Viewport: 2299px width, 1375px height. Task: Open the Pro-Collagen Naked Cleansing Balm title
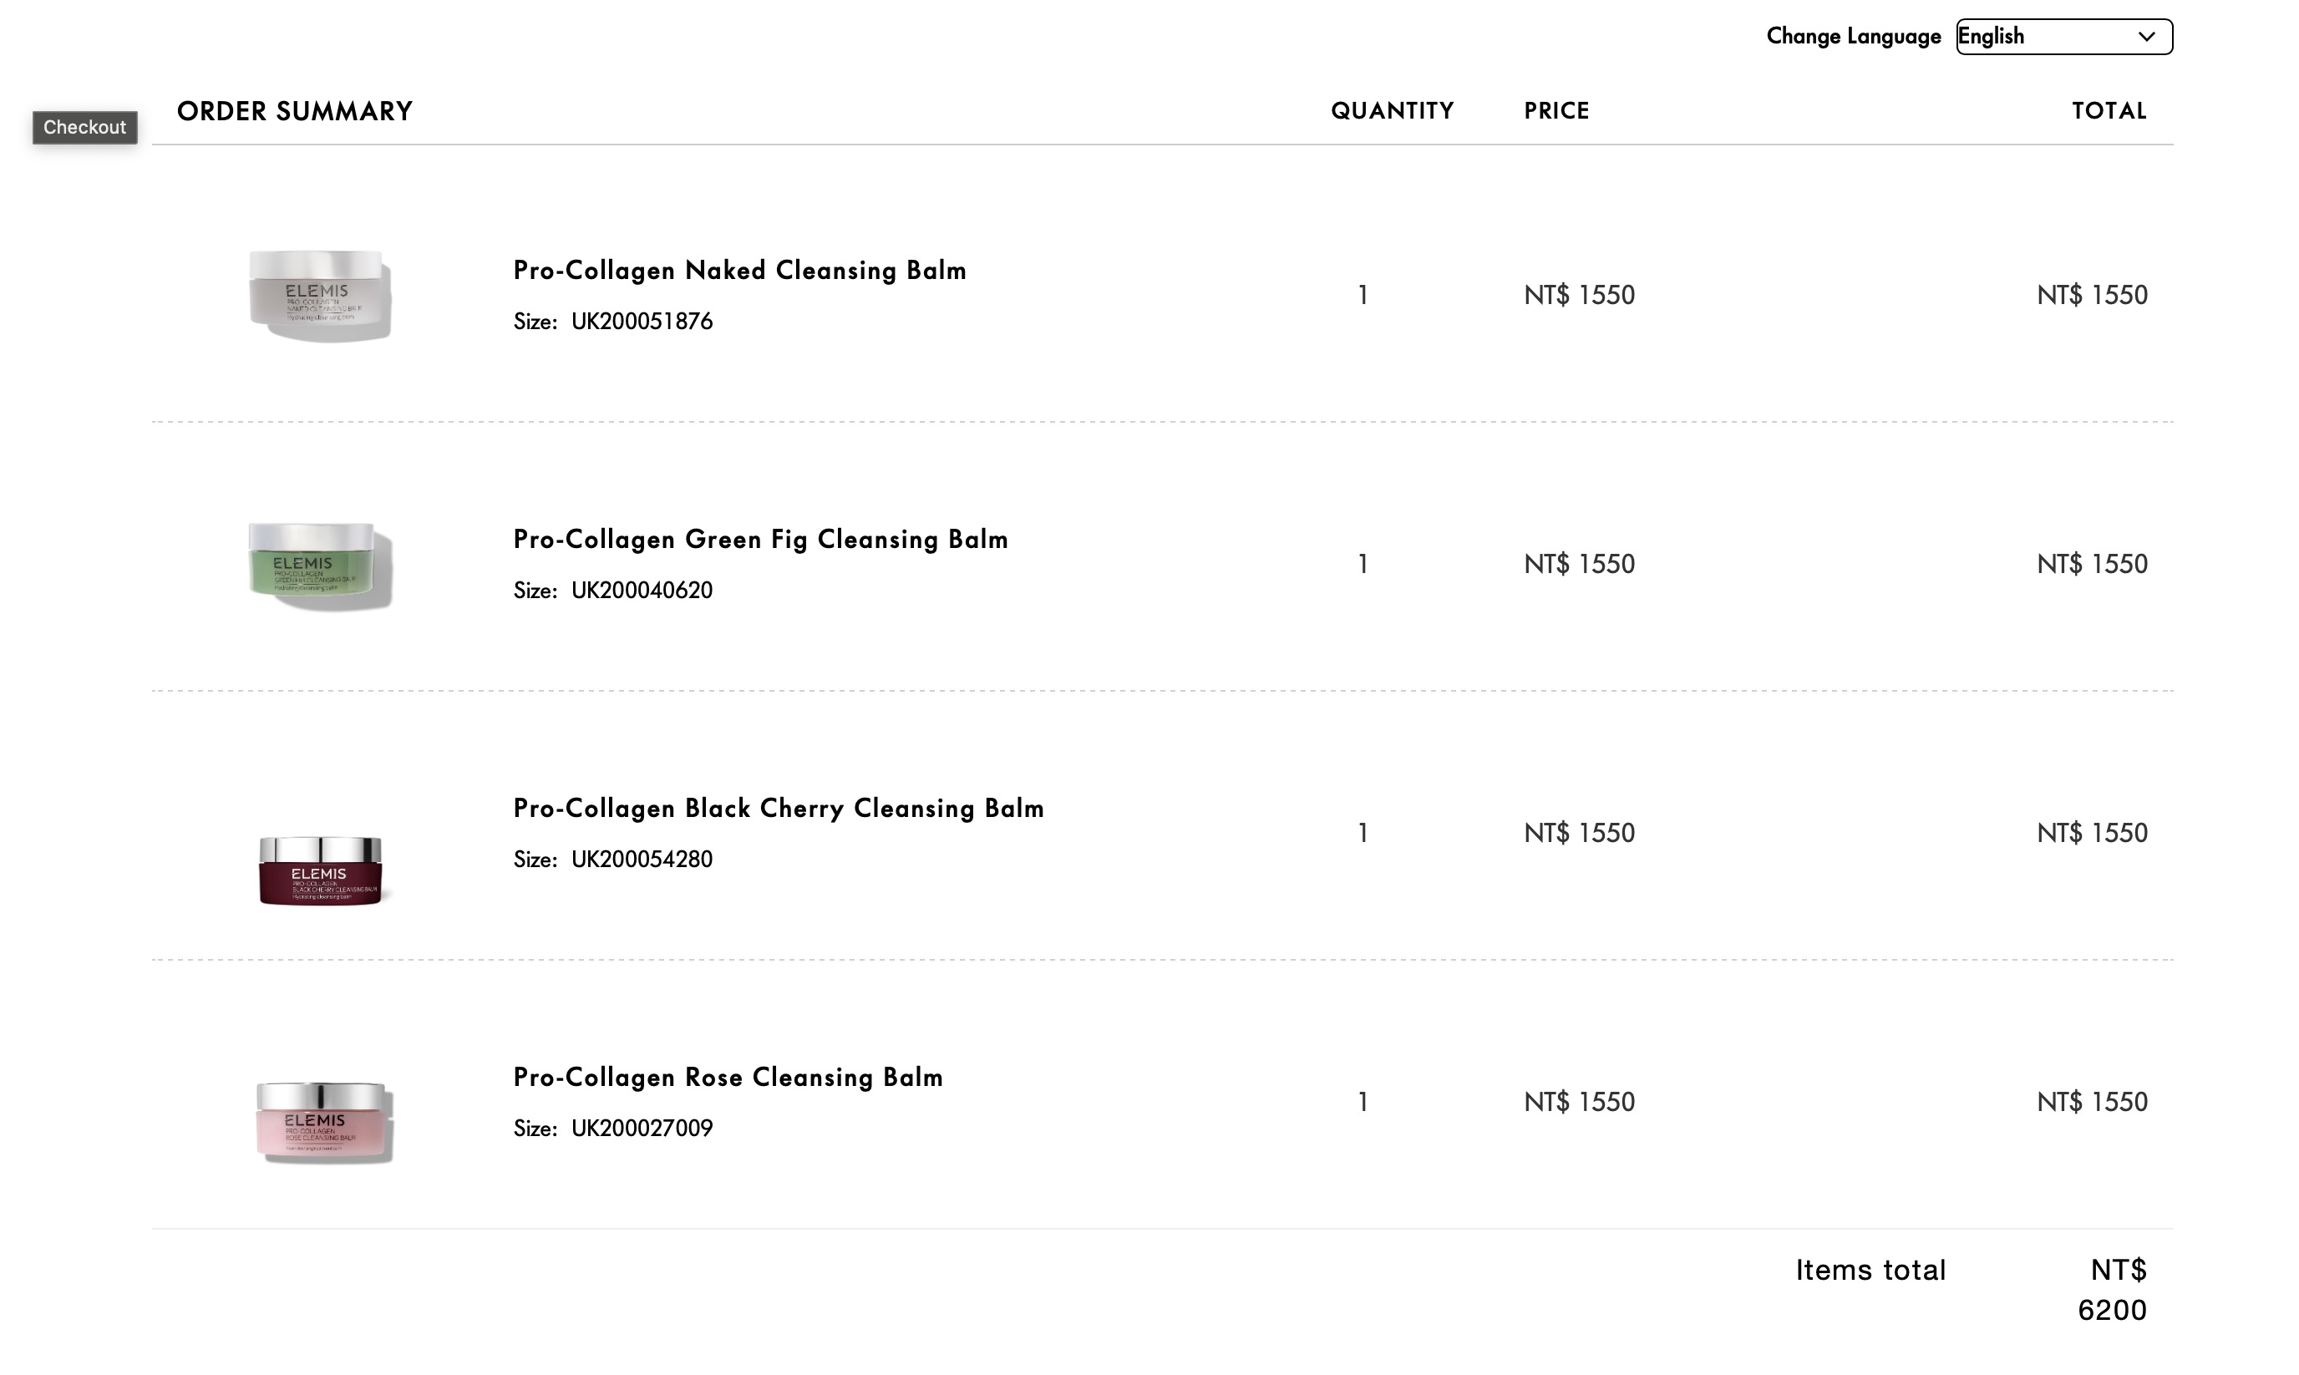pyautogui.click(x=739, y=271)
